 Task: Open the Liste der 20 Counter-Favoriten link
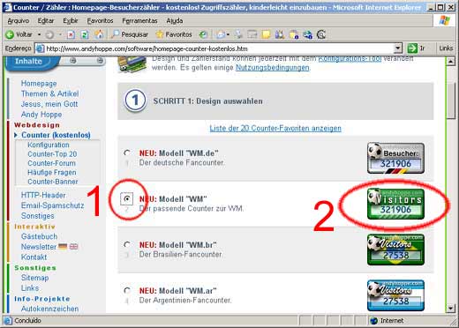tap(275, 128)
